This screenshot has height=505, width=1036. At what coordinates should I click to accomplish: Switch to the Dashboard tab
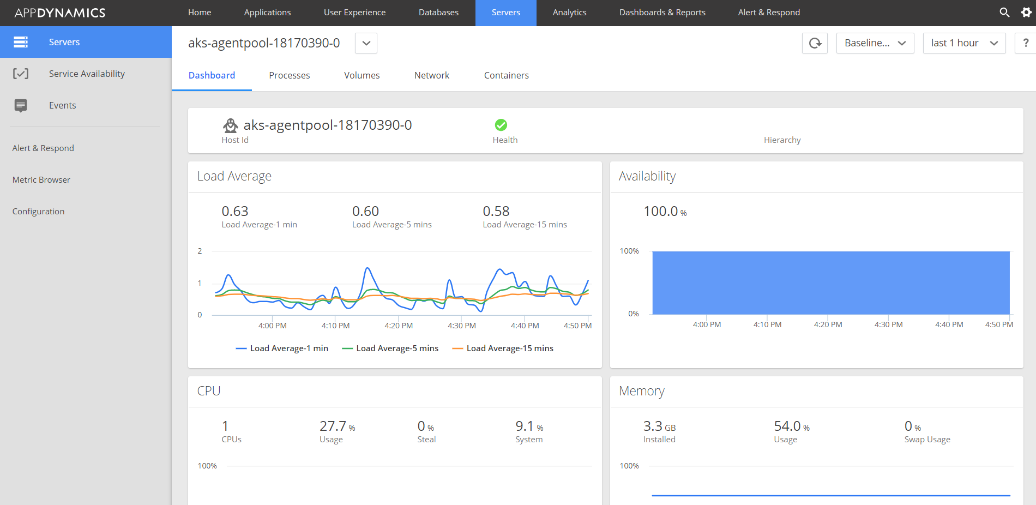click(x=212, y=75)
